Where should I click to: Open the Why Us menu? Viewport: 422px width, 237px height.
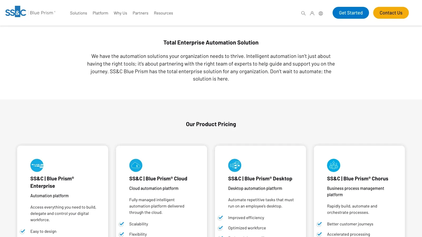click(x=121, y=13)
